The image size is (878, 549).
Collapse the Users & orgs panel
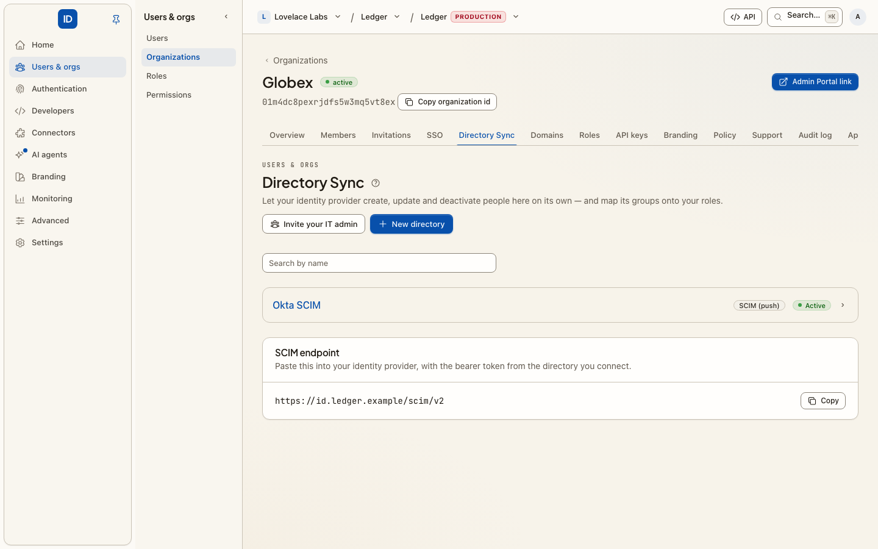pyautogui.click(x=226, y=17)
